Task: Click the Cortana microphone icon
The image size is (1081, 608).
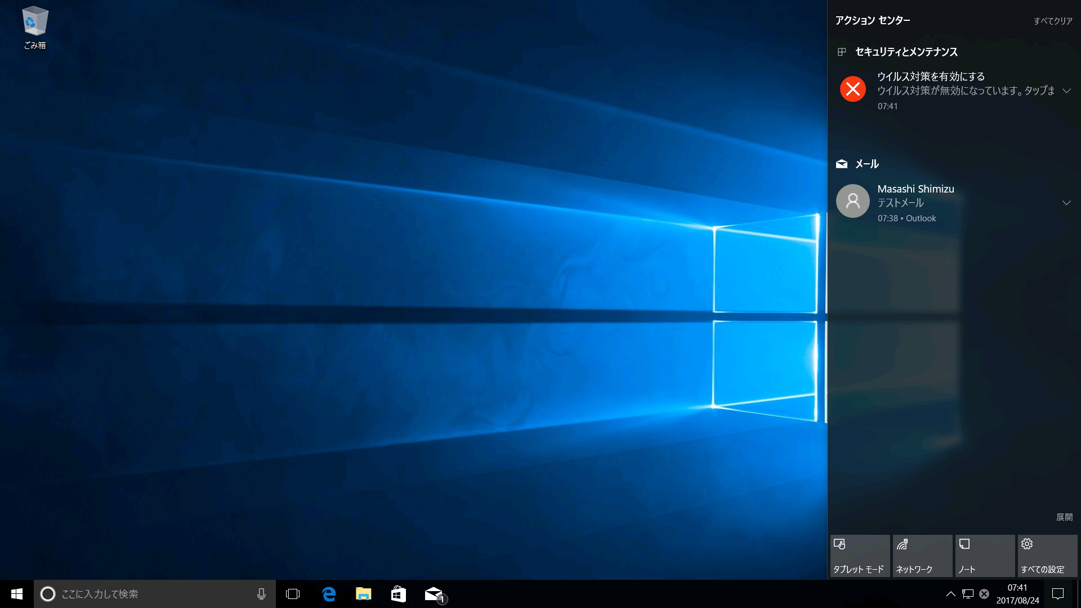Action: tap(261, 594)
